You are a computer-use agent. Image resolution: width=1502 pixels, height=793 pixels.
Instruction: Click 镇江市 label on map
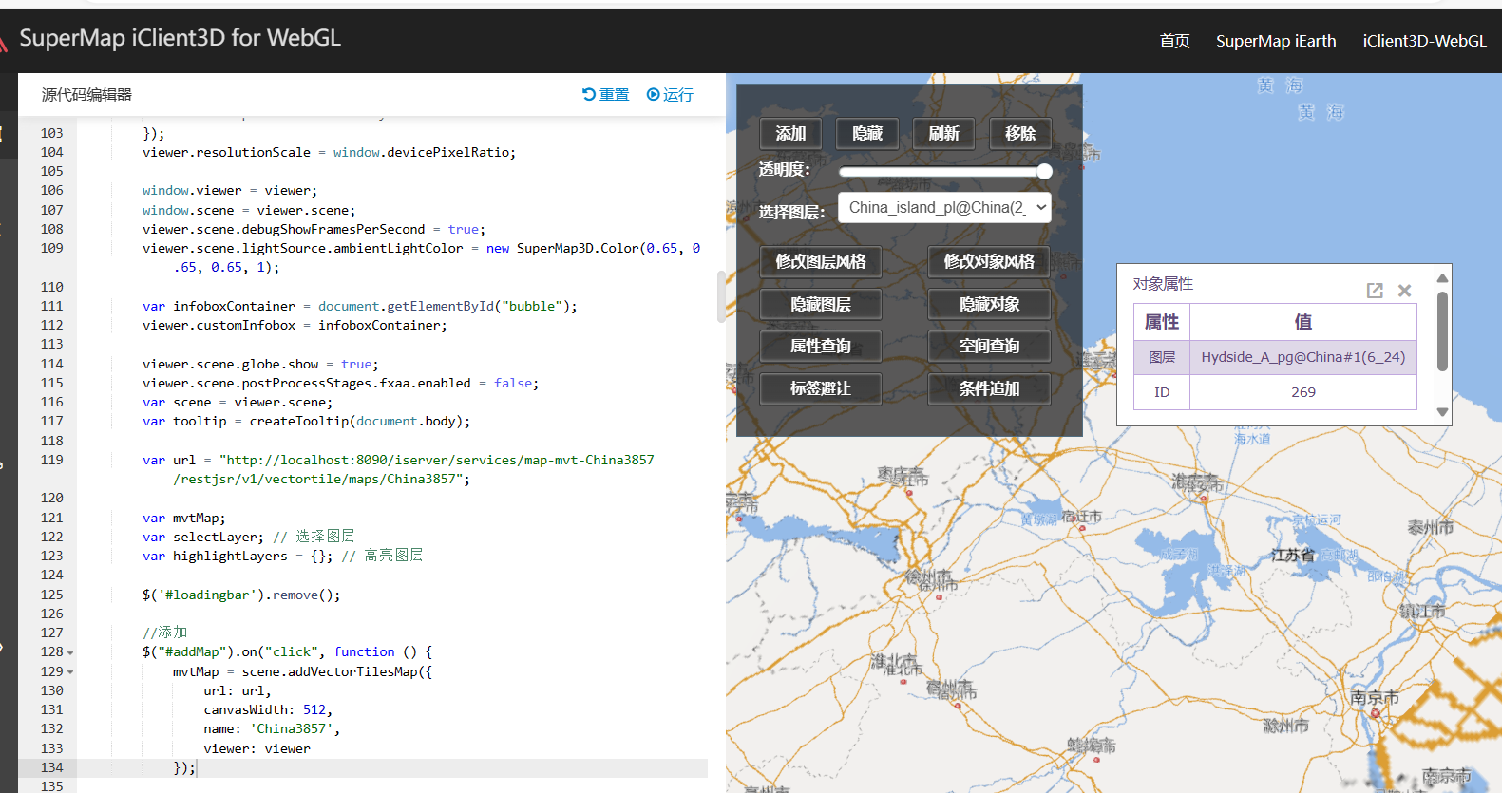[1422, 612]
